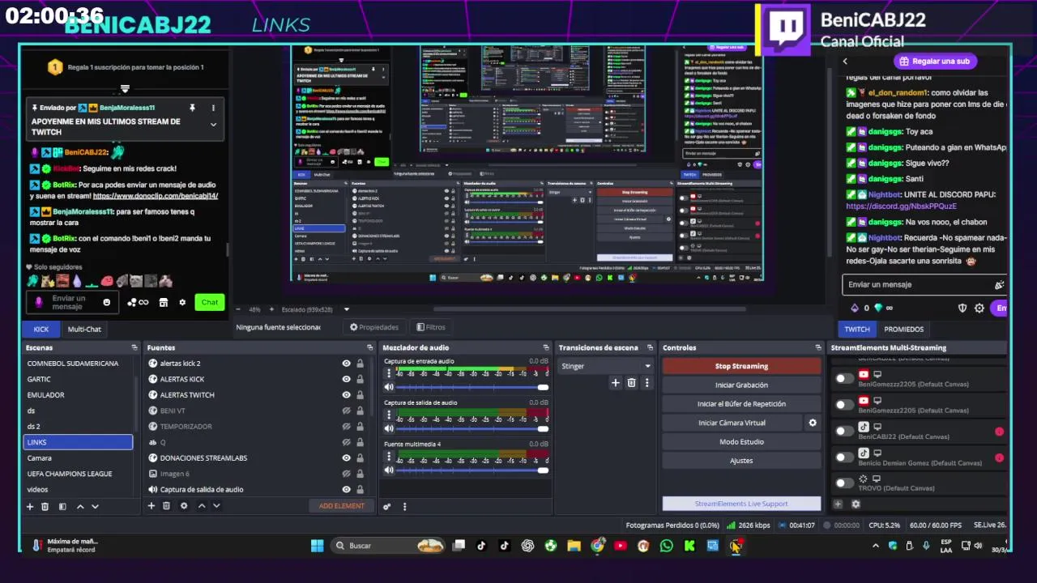The width and height of the screenshot is (1037, 583).
Task: Collapse pinned message chevron in Kick chat
Action: click(x=213, y=125)
